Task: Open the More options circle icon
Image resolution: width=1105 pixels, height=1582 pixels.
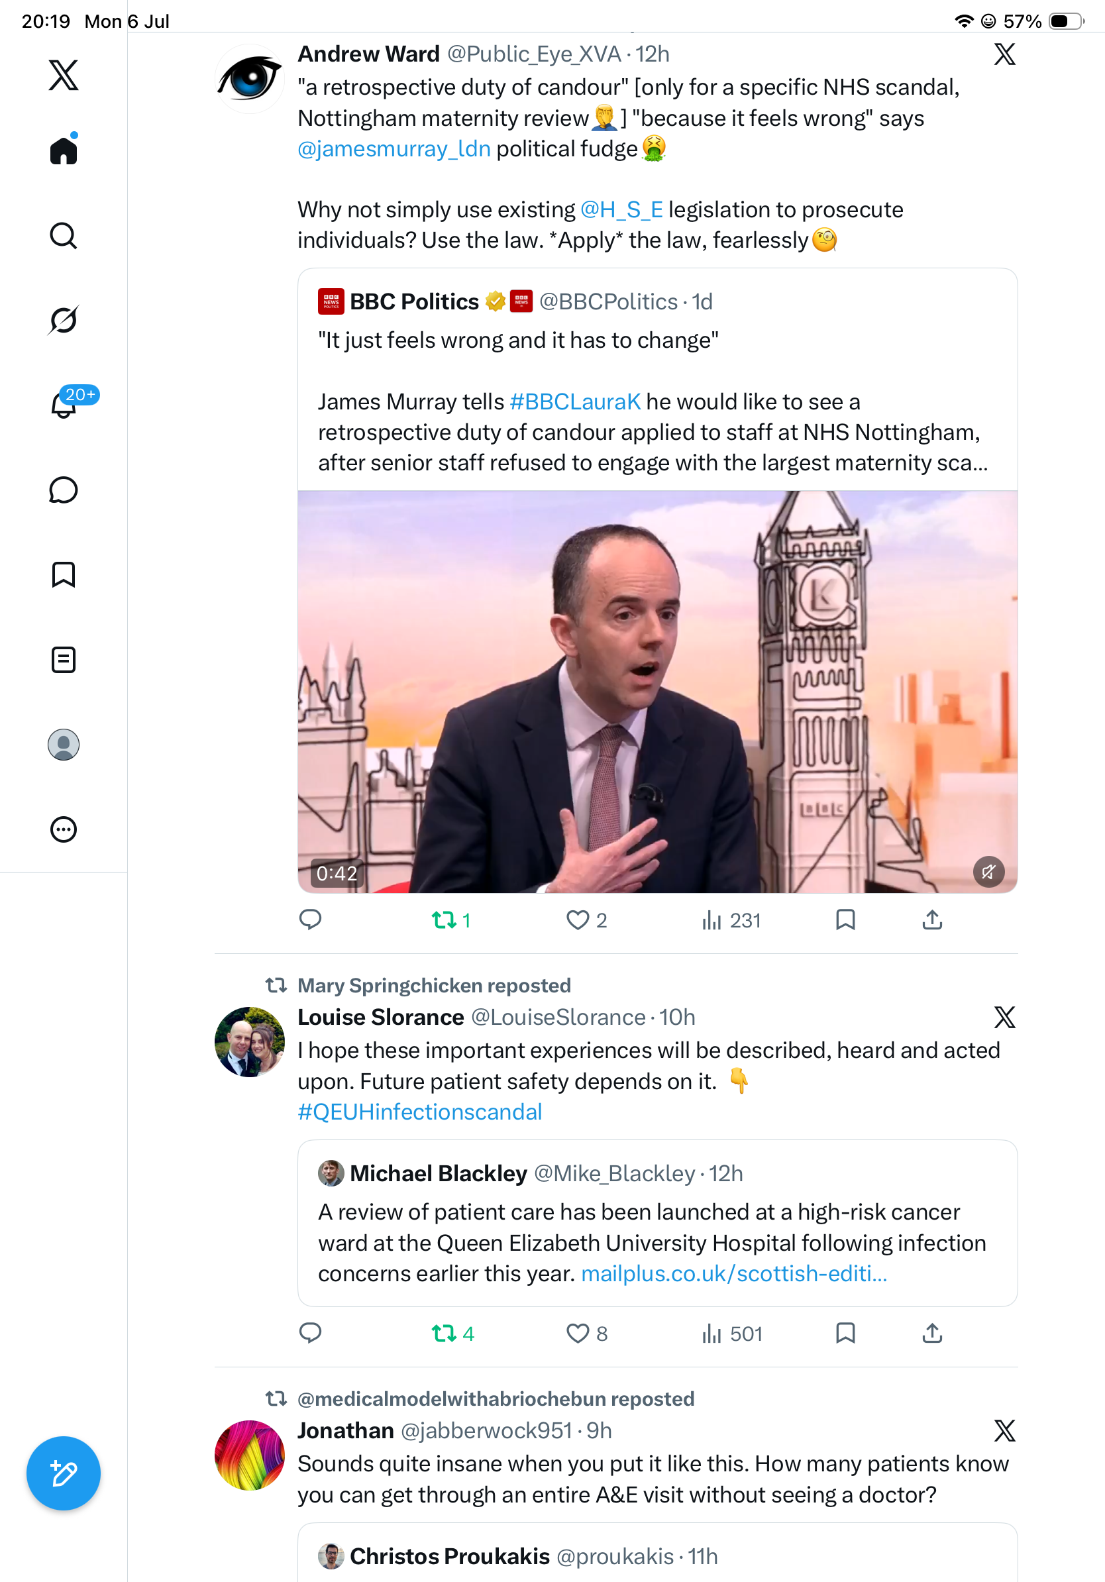Action: (64, 829)
